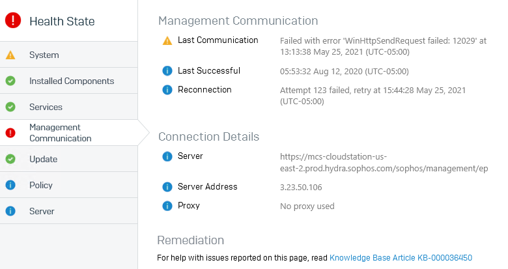The width and height of the screenshot is (508, 269).
Task: Click the green check beside Installed Components
Action: click(x=10, y=81)
